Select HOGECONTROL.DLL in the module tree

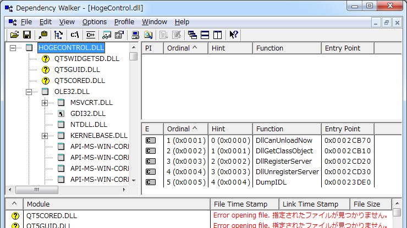pyautogui.click(x=71, y=48)
